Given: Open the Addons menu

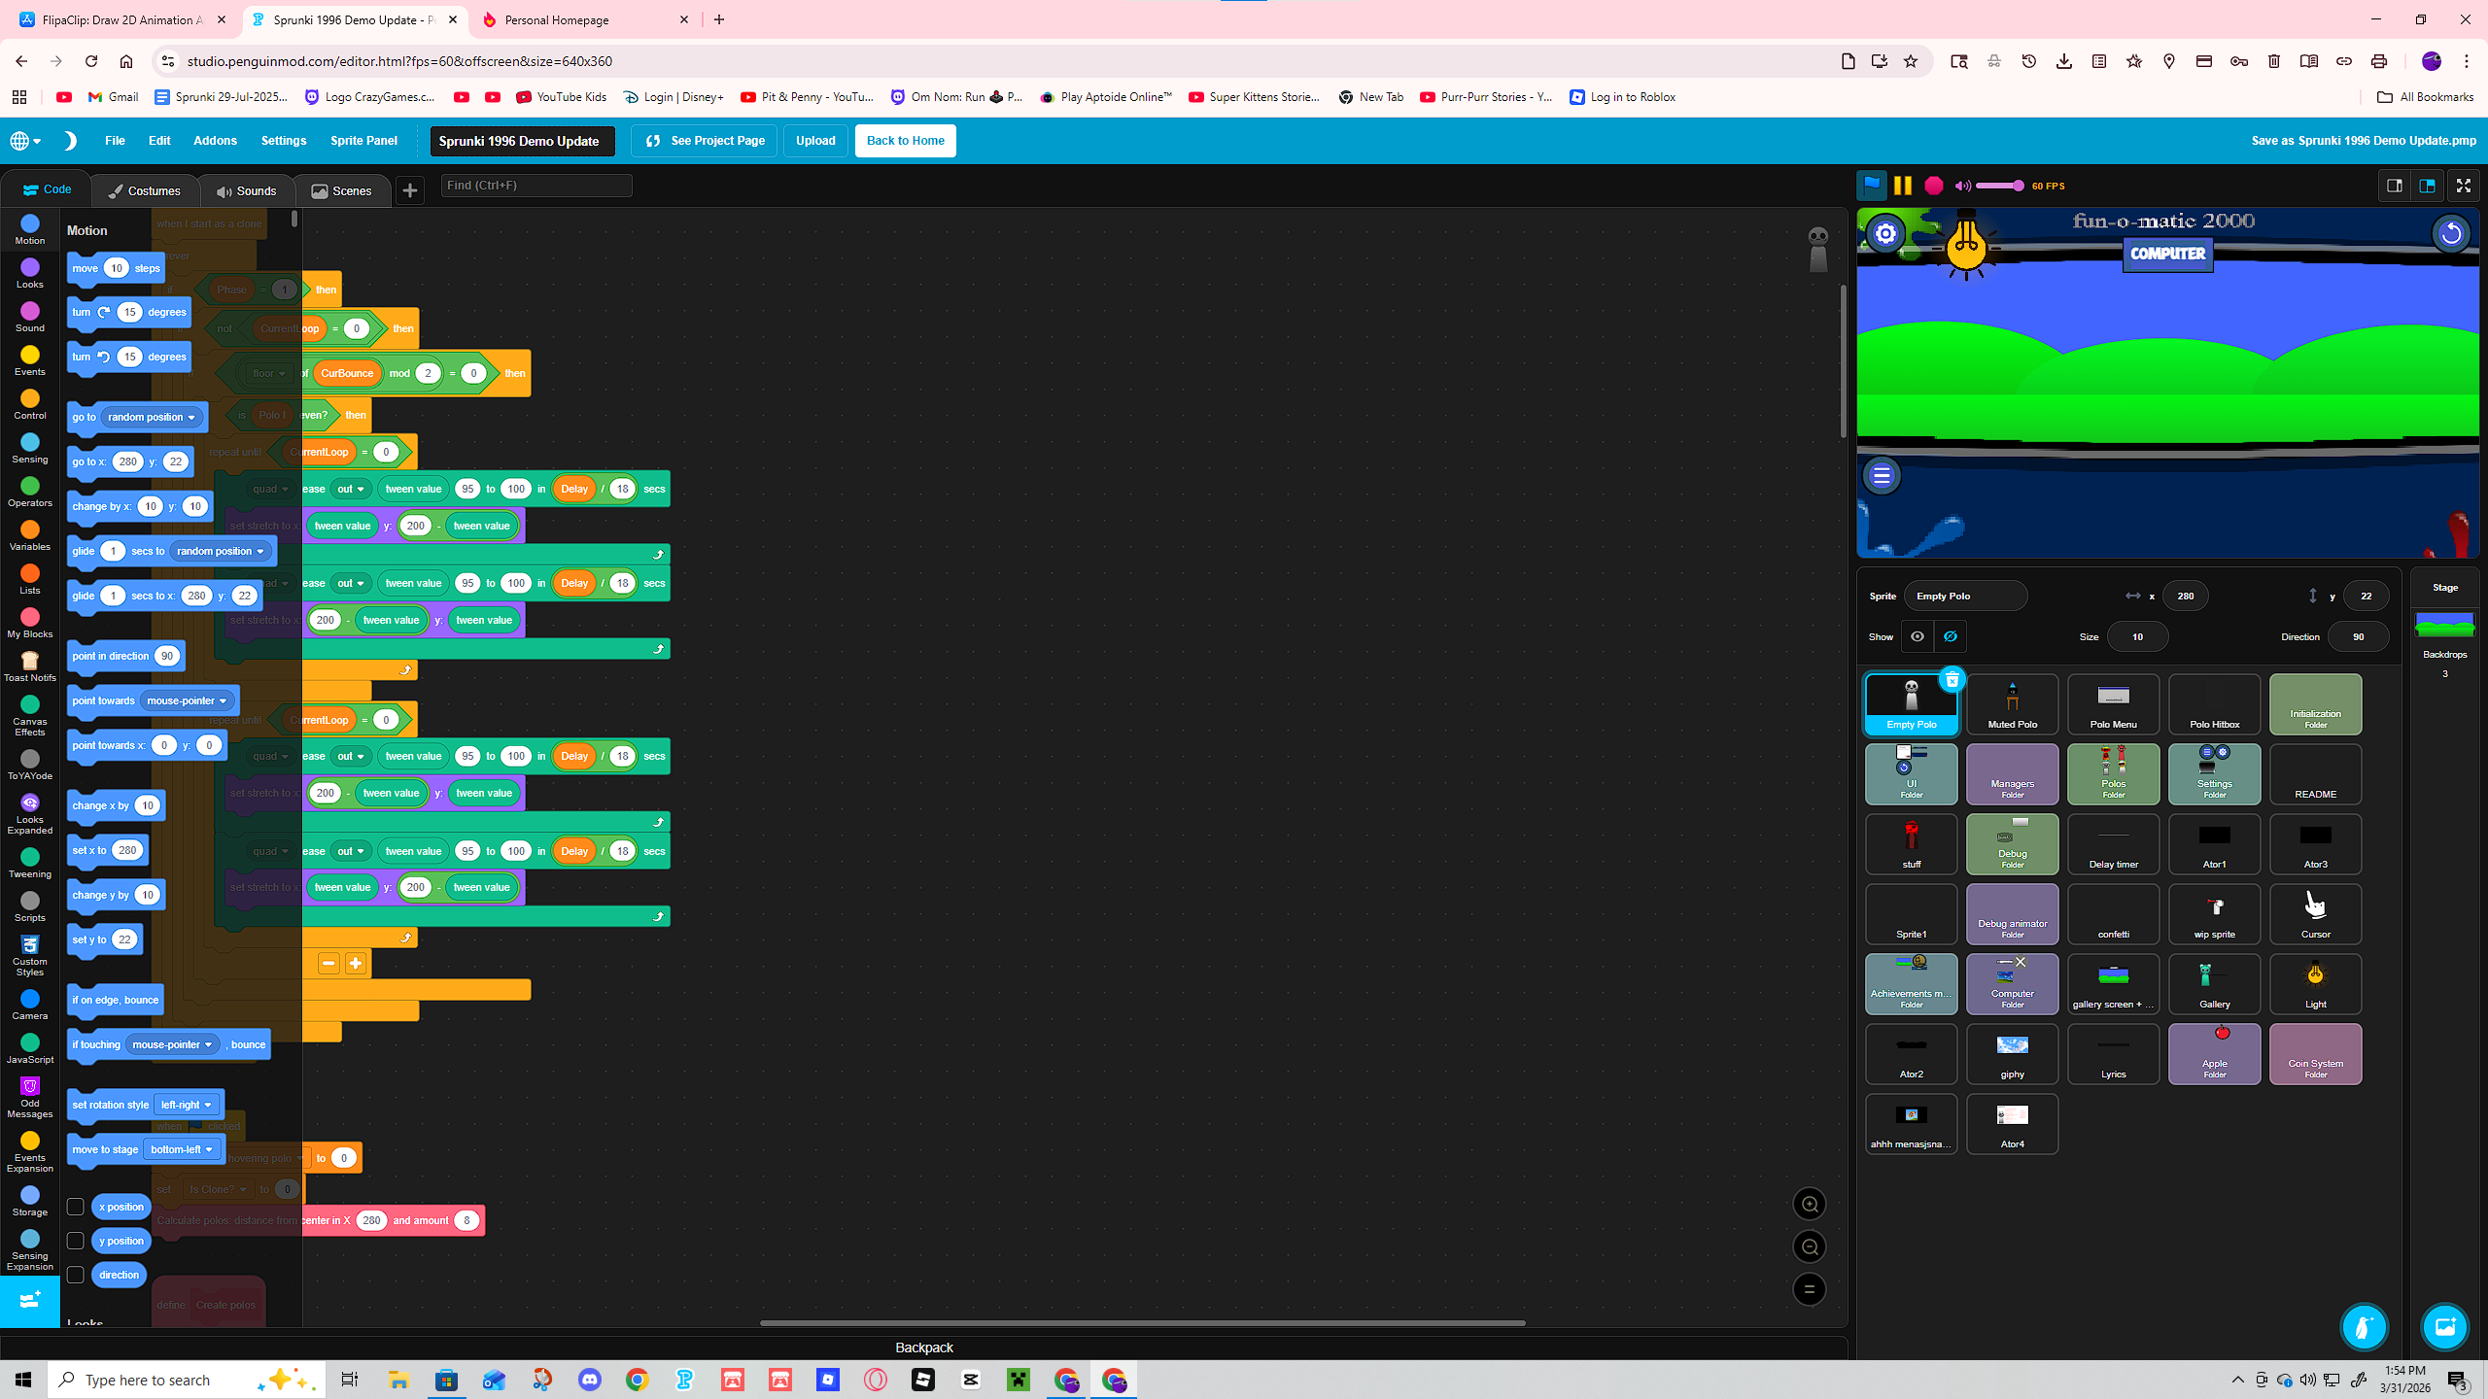Looking at the screenshot, I should point(215,141).
